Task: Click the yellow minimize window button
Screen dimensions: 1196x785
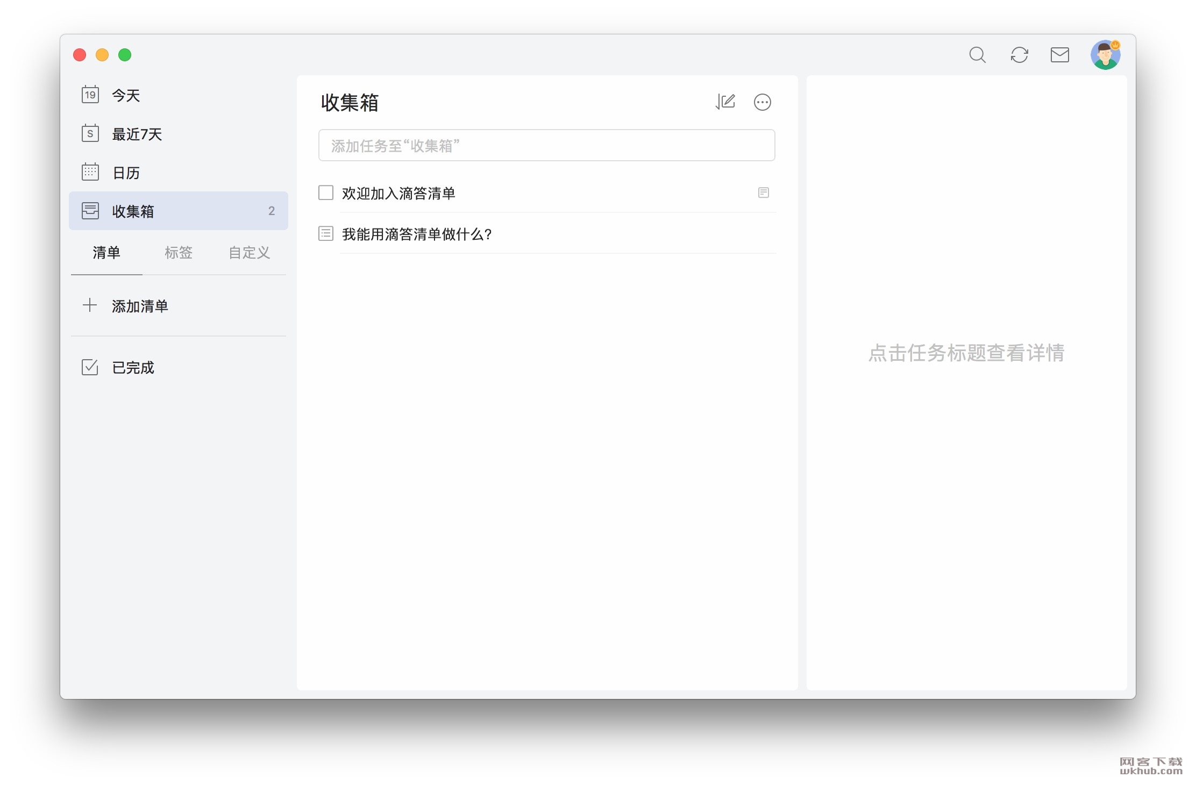Action: pyautogui.click(x=102, y=55)
